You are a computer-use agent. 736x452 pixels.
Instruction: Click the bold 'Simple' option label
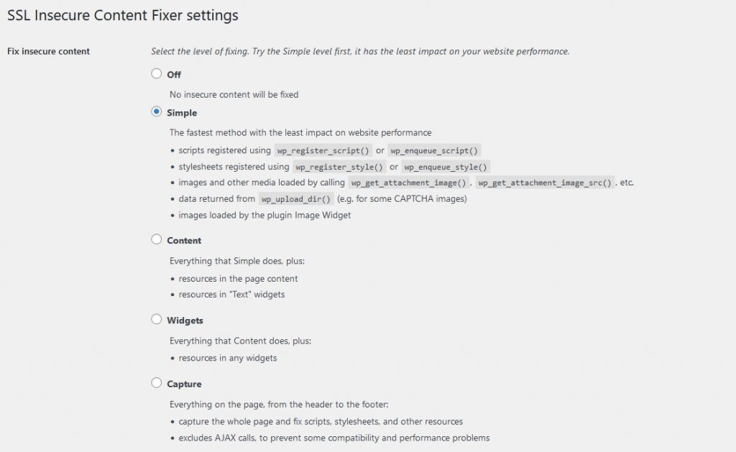click(182, 113)
